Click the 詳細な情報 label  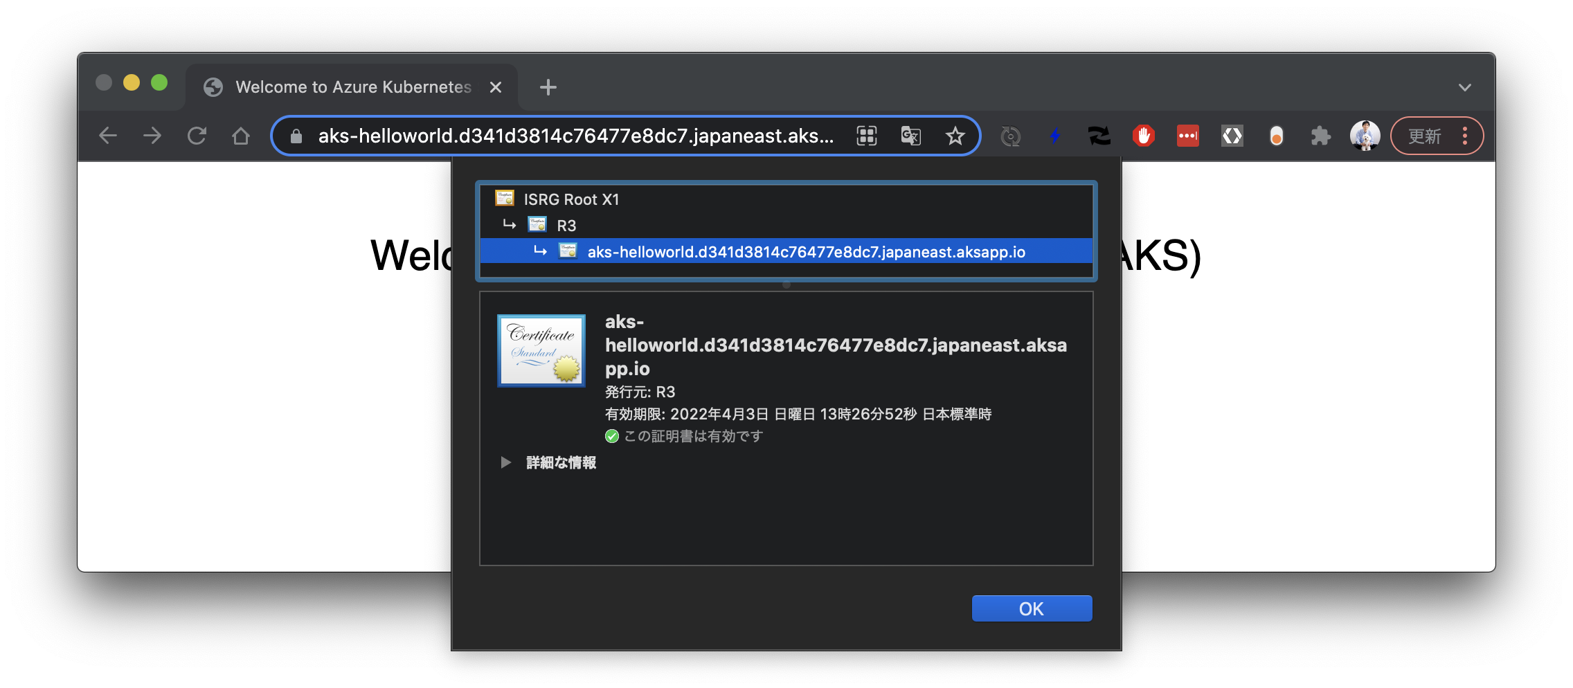coord(561,462)
